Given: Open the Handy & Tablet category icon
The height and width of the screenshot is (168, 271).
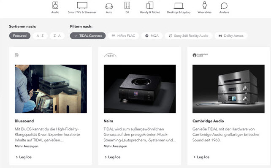Looking at the screenshot, I should tap(150, 5).
